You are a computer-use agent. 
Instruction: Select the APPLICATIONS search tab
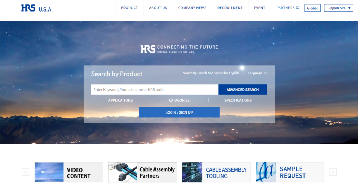[120, 100]
